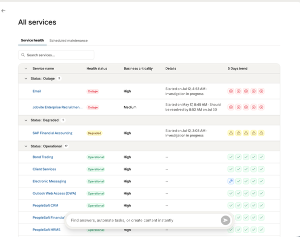This screenshot has height=237, width=300.
Task: Open Outlook Web Access (OWA) link
Action: pyautogui.click(x=54, y=193)
